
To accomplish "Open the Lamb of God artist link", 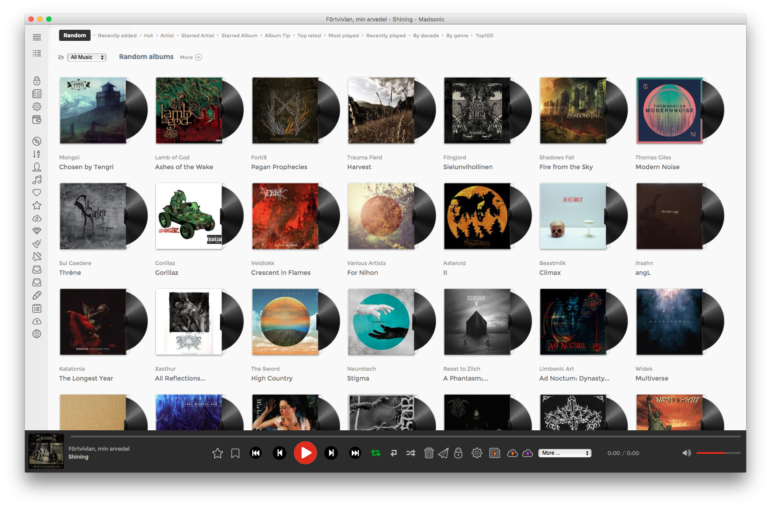I will click(172, 157).
